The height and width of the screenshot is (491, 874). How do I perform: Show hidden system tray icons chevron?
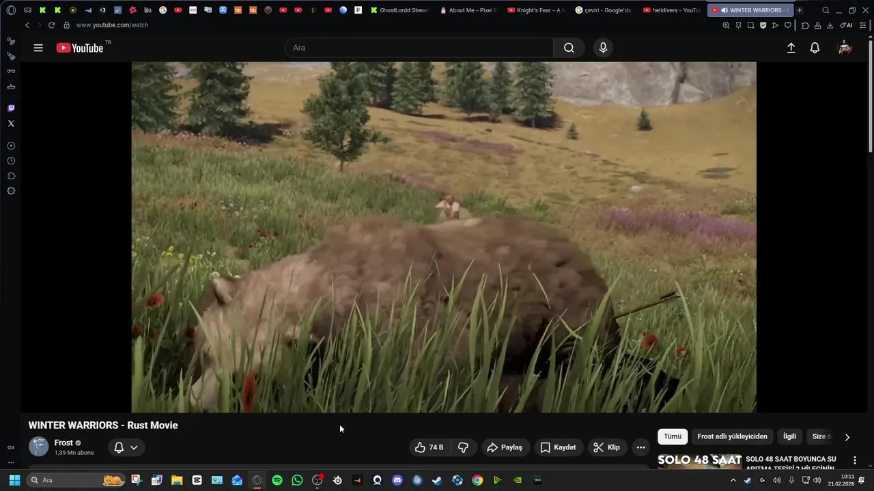733,480
